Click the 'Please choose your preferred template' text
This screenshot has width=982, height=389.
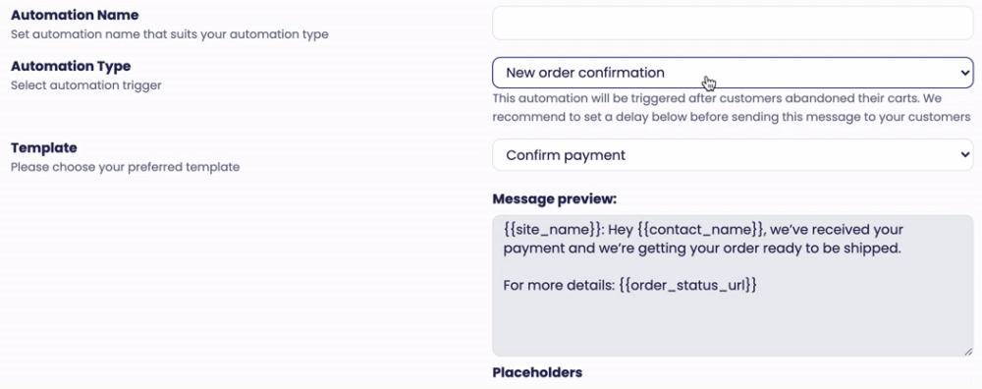click(126, 167)
